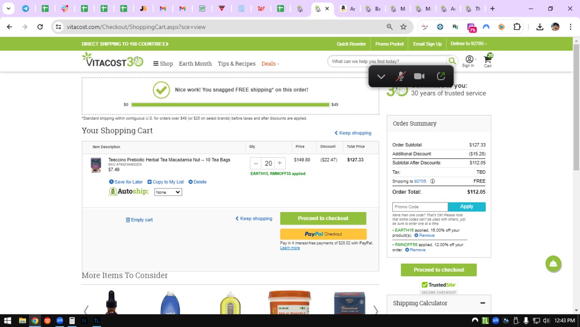
Task: Open a new browser tab
Action: [493, 9]
